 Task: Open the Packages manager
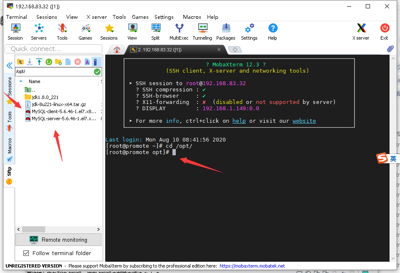226,29
